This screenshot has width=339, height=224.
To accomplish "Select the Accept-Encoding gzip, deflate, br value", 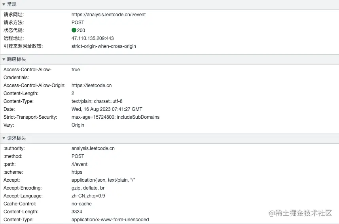I will point(88,188).
